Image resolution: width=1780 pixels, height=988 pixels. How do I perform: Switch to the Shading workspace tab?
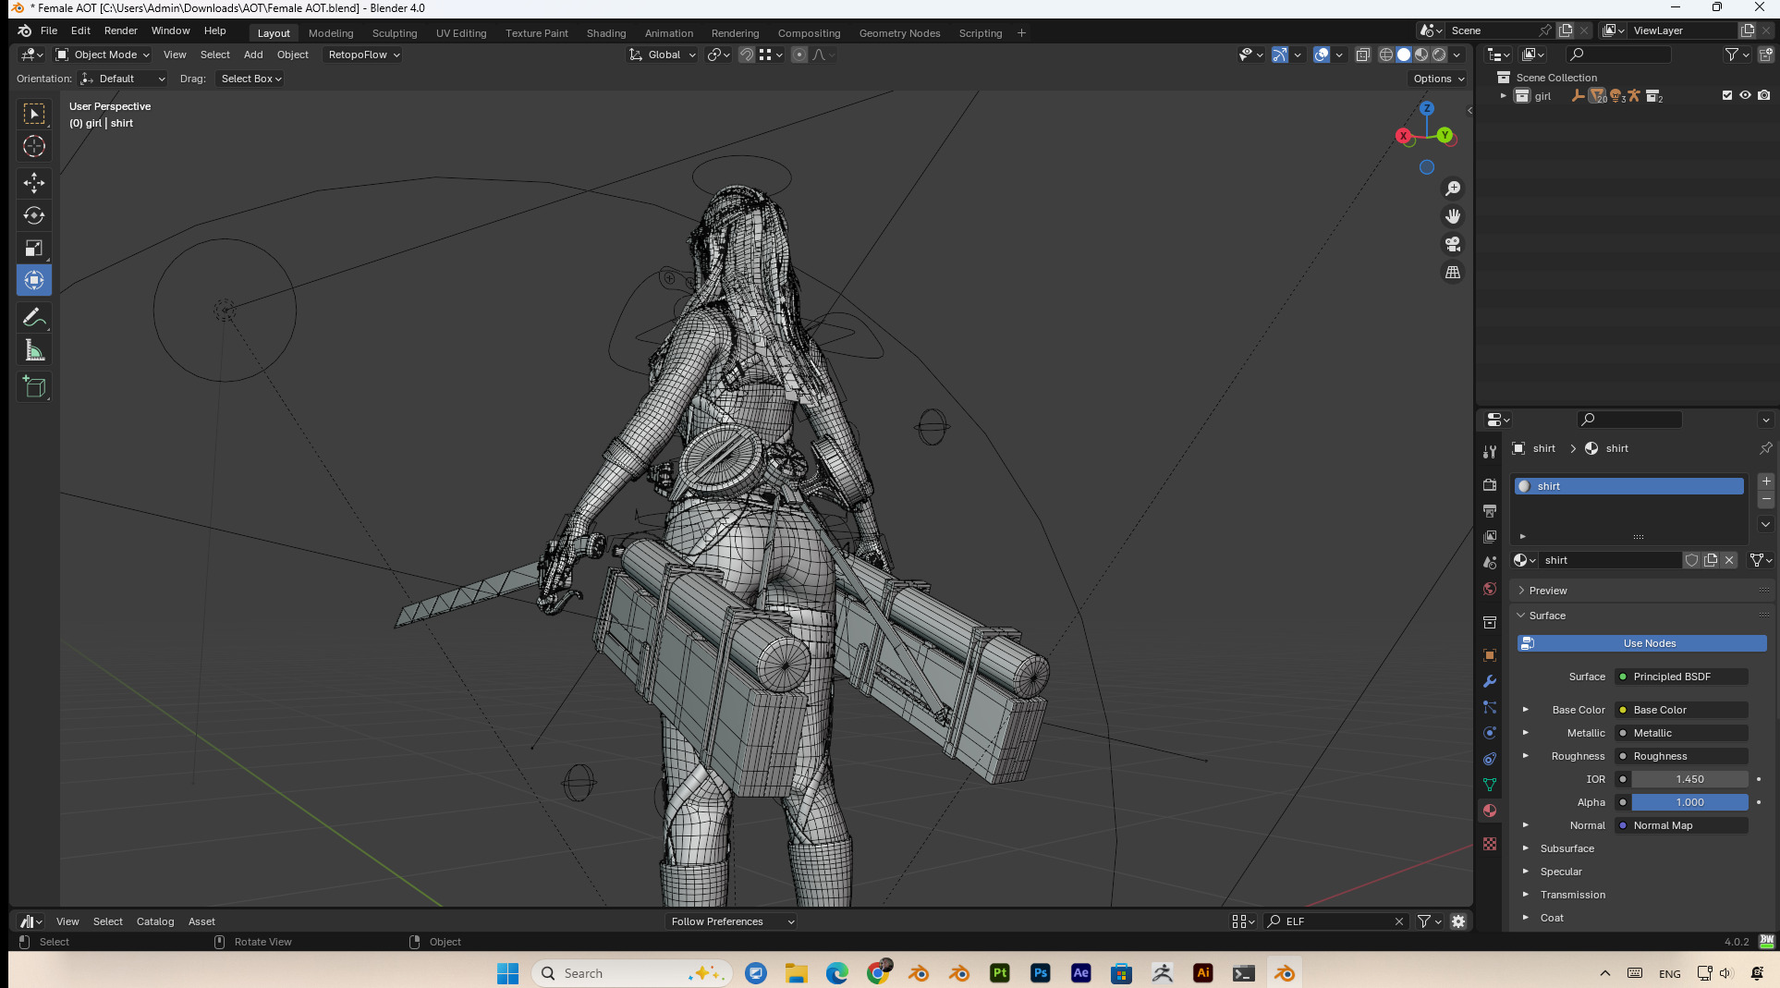[606, 32]
